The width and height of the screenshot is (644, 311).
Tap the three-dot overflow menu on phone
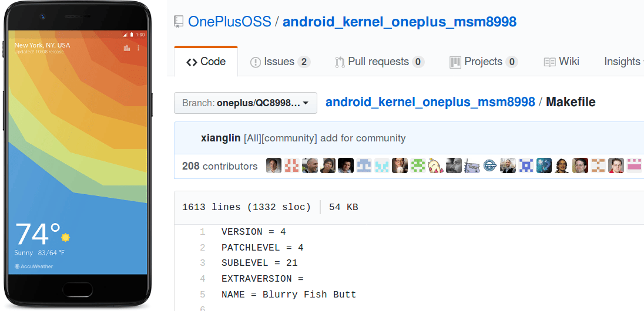point(139,48)
